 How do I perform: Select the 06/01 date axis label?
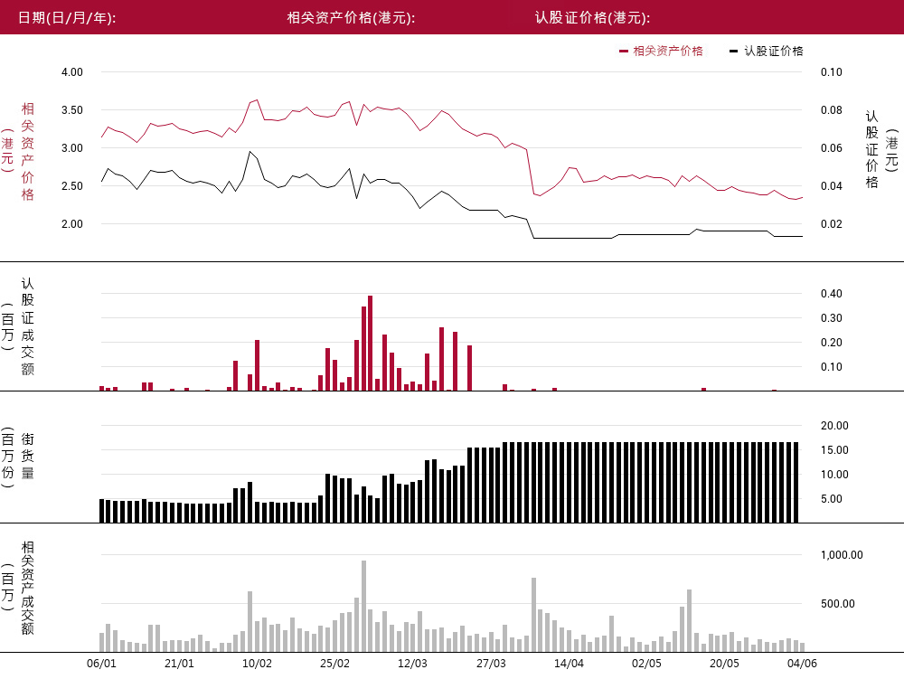(x=101, y=664)
